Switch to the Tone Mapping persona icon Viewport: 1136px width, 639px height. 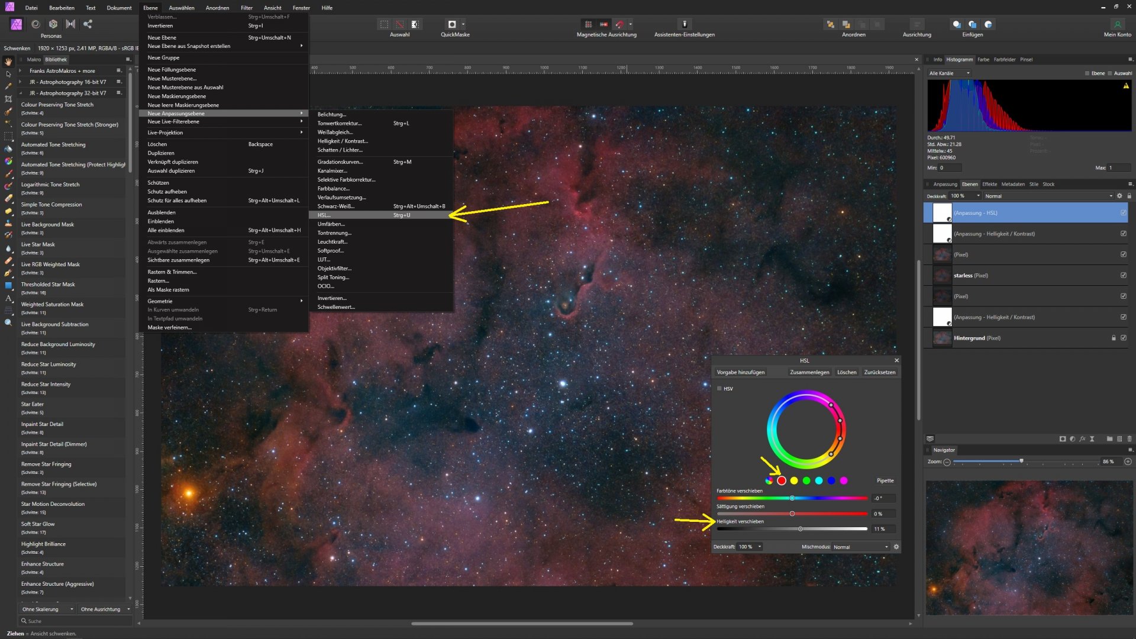point(70,24)
